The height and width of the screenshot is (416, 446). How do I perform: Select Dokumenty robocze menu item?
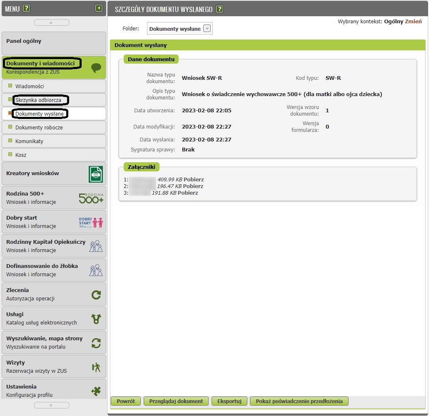pyautogui.click(x=39, y=128)
